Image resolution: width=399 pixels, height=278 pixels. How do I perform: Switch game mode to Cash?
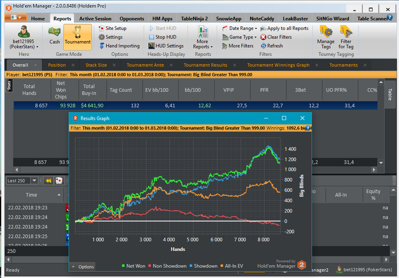click(55, 36)
